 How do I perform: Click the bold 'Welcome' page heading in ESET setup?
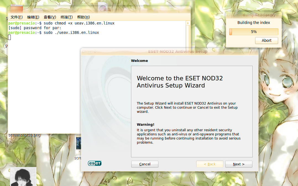(x=140, y=61)
